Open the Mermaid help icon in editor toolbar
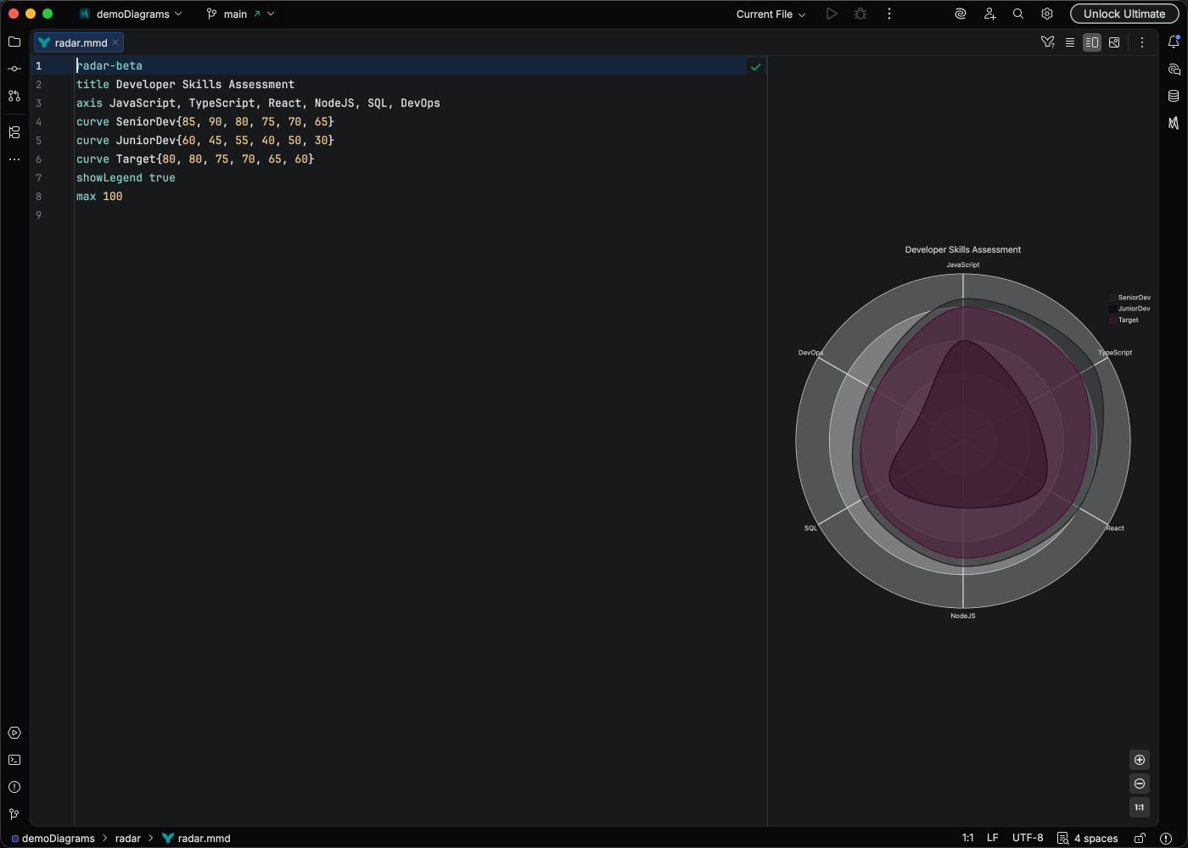Screen dimensions: 1188x848 tap(1047, 42)
